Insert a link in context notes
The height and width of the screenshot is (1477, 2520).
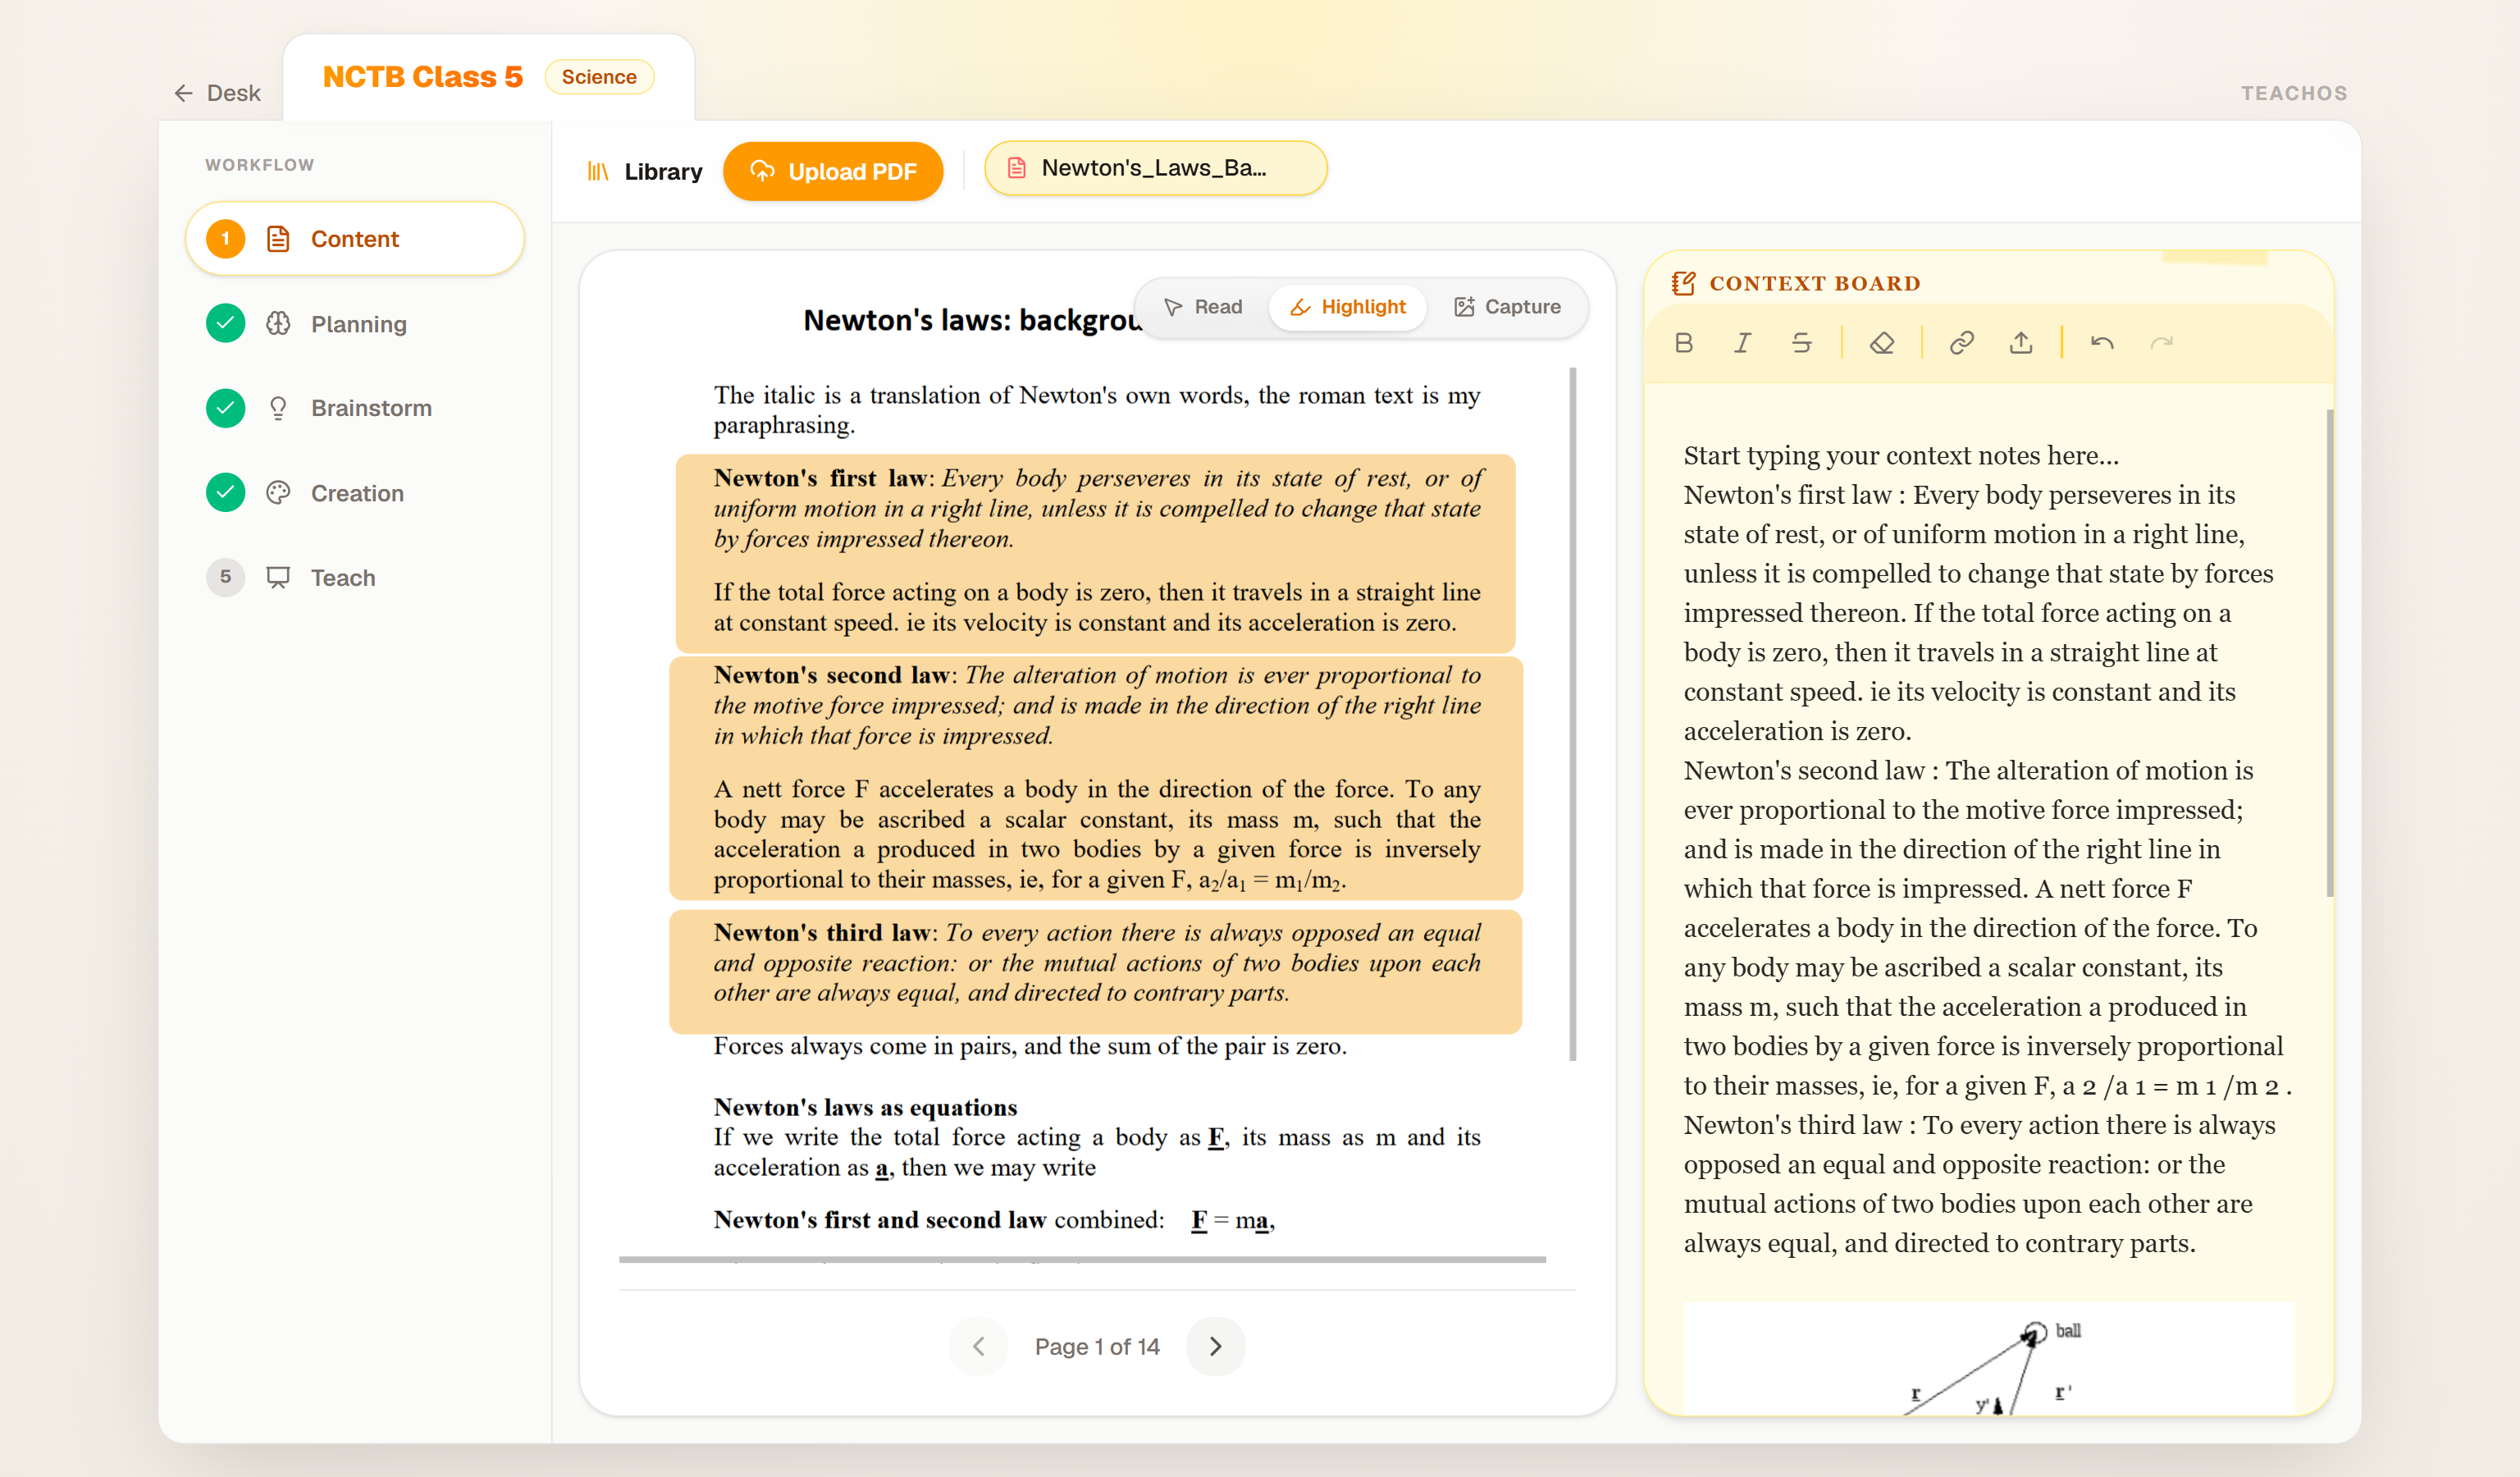click(1961, 343)
